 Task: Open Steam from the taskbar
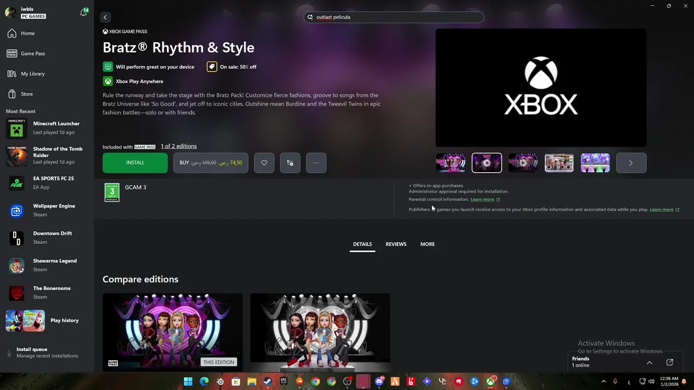point(268,381)
